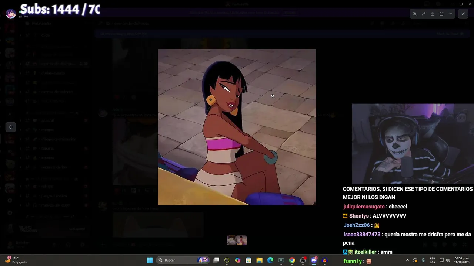Open File Explorer from the taskbar

pos(259,260)
